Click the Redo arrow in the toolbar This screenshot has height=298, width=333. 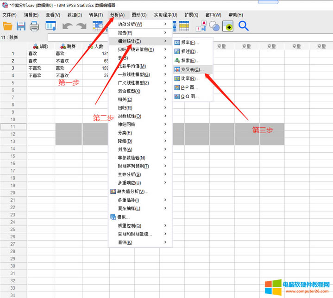coord(82,26)
